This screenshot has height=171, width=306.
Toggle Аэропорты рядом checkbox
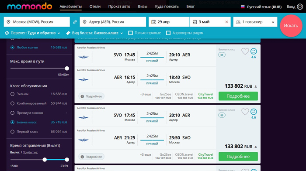click(x=168, y=33)
